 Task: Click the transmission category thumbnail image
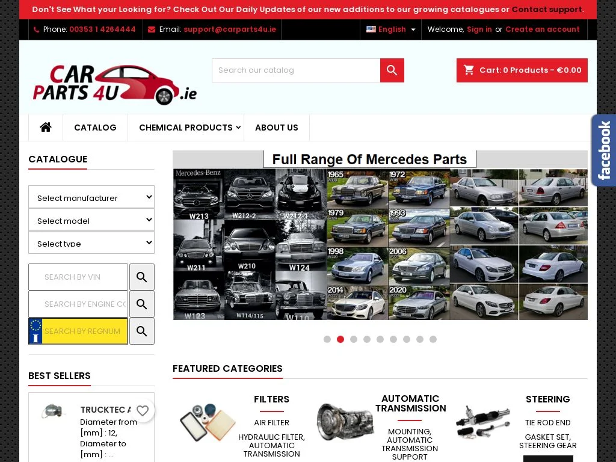345,421
